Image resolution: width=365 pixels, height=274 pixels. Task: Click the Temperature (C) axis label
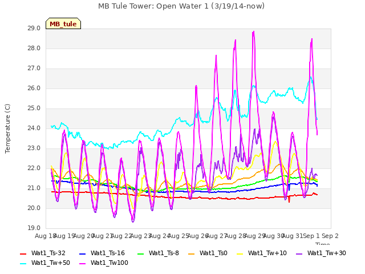[x=7, y=128]
